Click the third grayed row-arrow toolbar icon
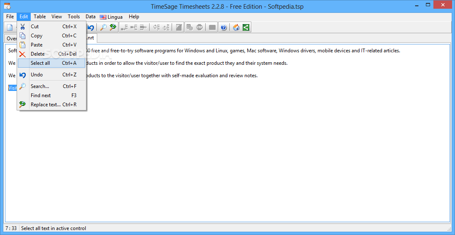The height and width of the screenshot is (235, 455). (x=143, y=27)
